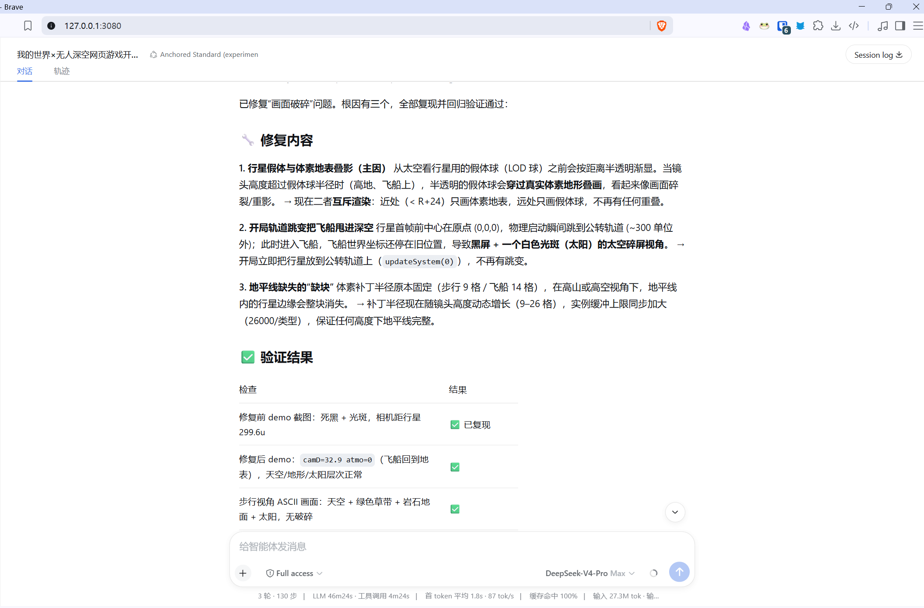Add an attachment with the plus button
This screenshot has height=608, width=924.
(243, 573)
